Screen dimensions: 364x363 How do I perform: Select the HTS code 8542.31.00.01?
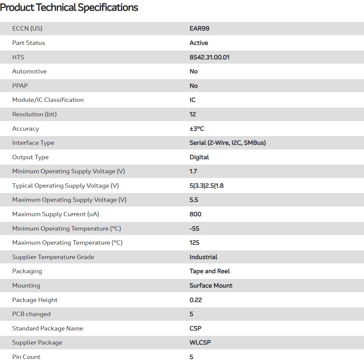point(209,57)
